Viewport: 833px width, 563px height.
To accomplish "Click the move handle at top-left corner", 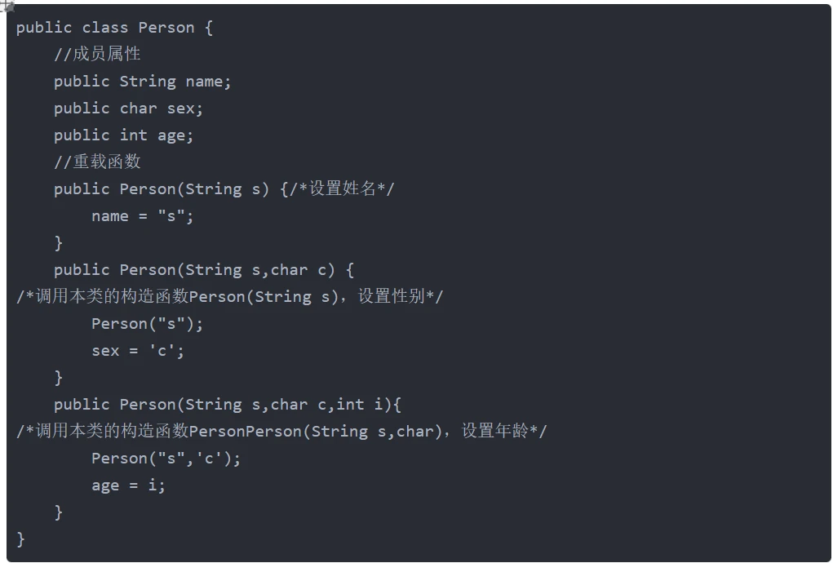I will coord(7,6).
